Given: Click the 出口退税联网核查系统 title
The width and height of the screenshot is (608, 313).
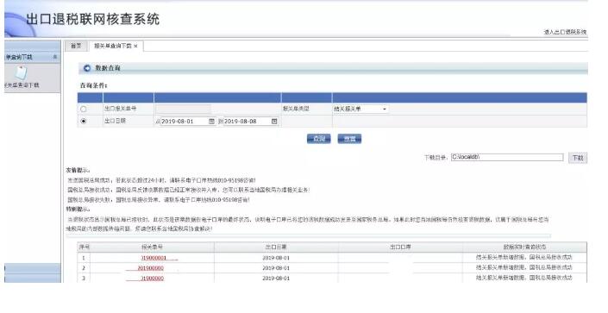Looking at the screenshot, I should point(92,19).
